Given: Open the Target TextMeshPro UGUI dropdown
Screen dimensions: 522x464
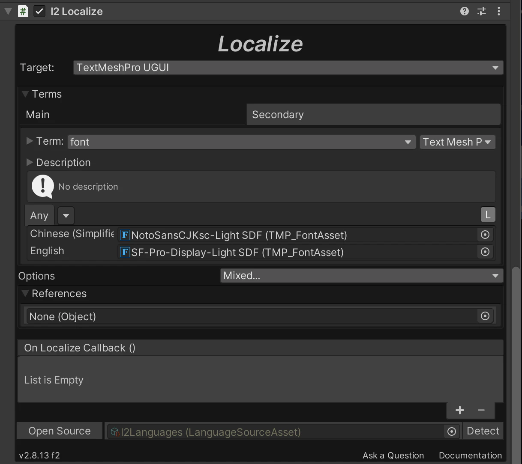Looking at the screenshot, I should pyautogui.click(x=288, y=68).
